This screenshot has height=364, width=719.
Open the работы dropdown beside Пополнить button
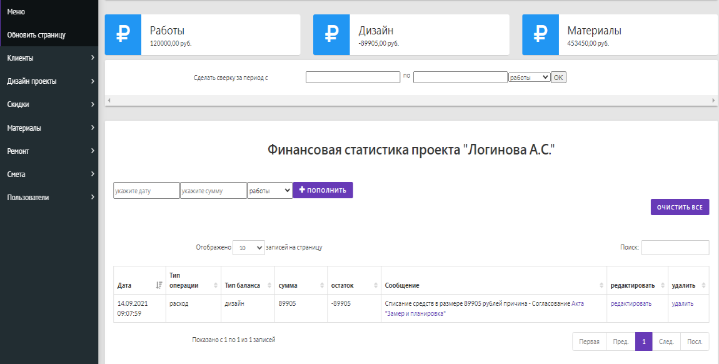[x=269, y=190]
